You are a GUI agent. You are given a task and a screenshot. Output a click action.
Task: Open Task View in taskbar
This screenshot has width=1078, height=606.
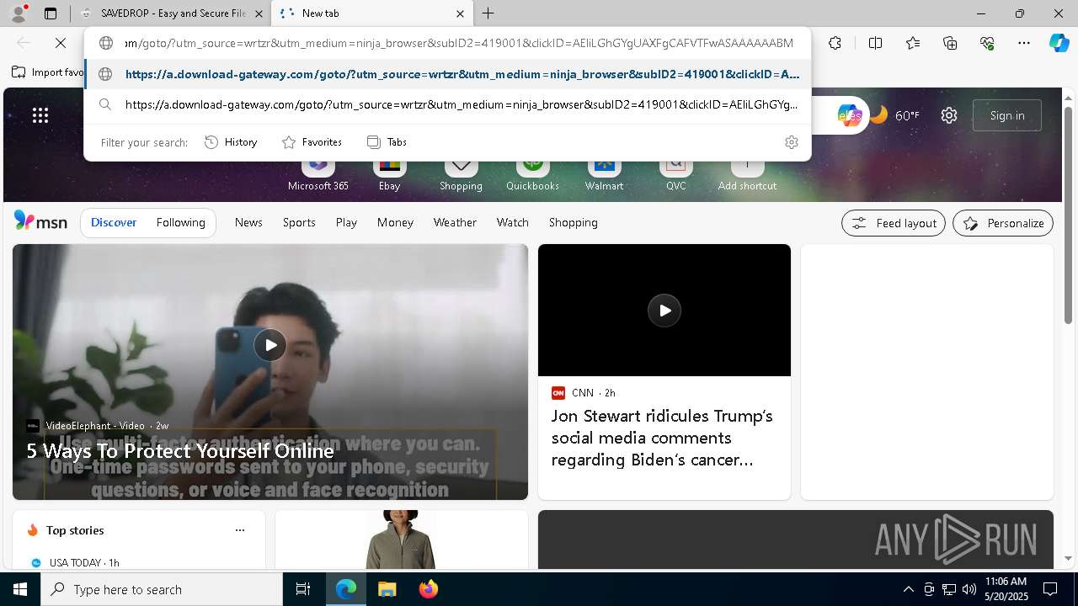coord(303,589)
